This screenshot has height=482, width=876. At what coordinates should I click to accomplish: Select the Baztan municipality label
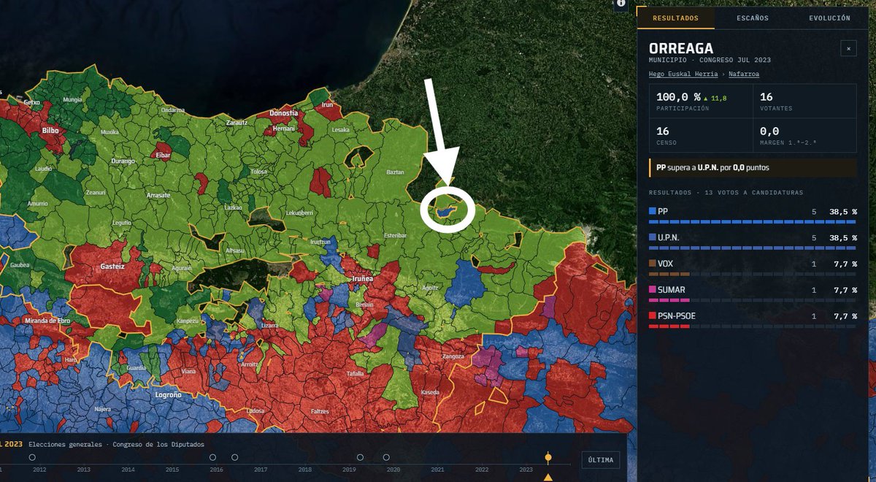[x=395, y=172]
